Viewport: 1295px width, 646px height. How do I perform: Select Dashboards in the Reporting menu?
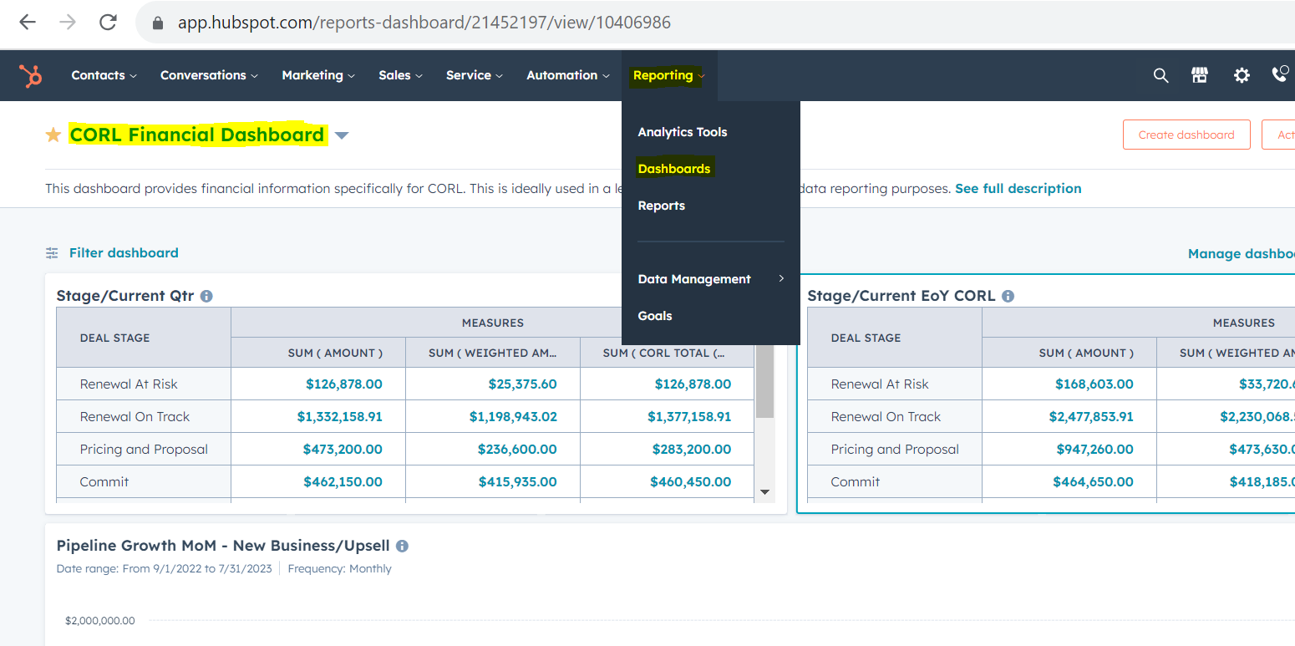click(673, 169)
